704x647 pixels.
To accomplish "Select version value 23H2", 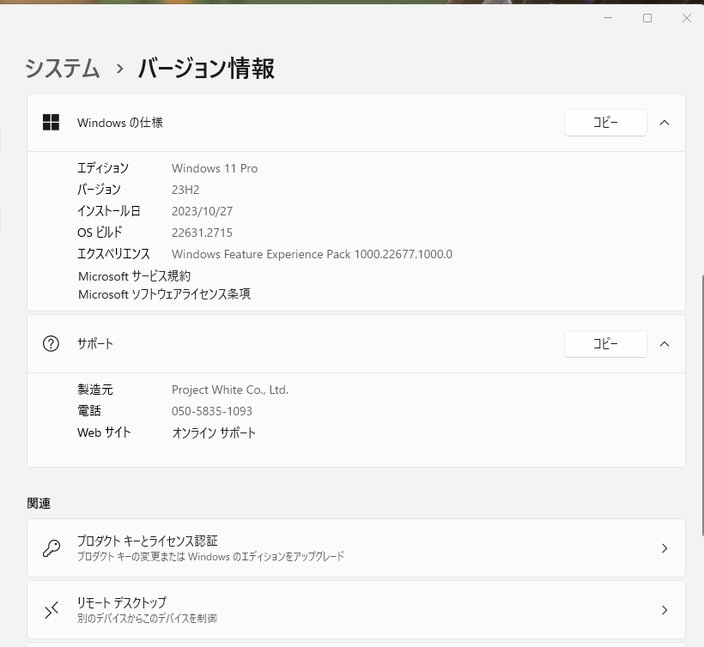I will (x=185, y=190).
